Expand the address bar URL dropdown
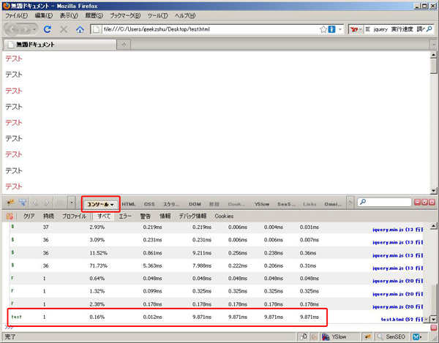This screenshot has height=343, width=439. tap(340, 29)
